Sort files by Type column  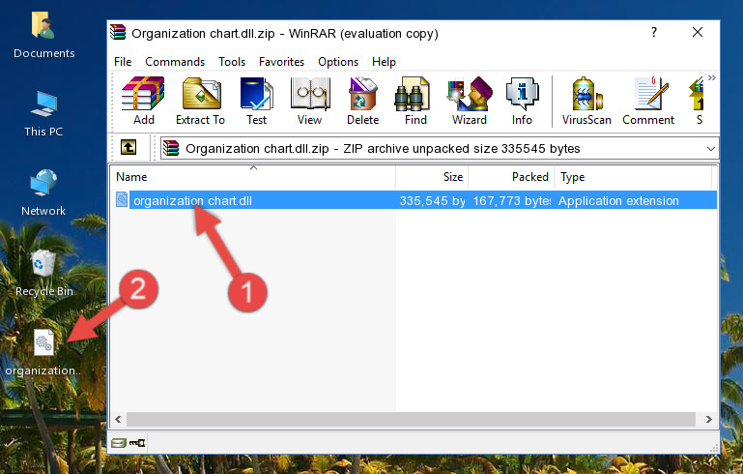pos(633,177)
